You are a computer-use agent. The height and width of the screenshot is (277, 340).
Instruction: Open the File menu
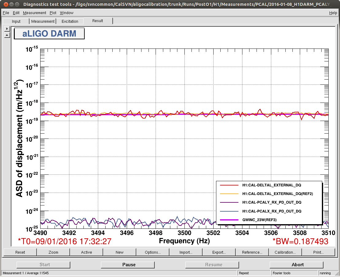click(x=6, y=13)
